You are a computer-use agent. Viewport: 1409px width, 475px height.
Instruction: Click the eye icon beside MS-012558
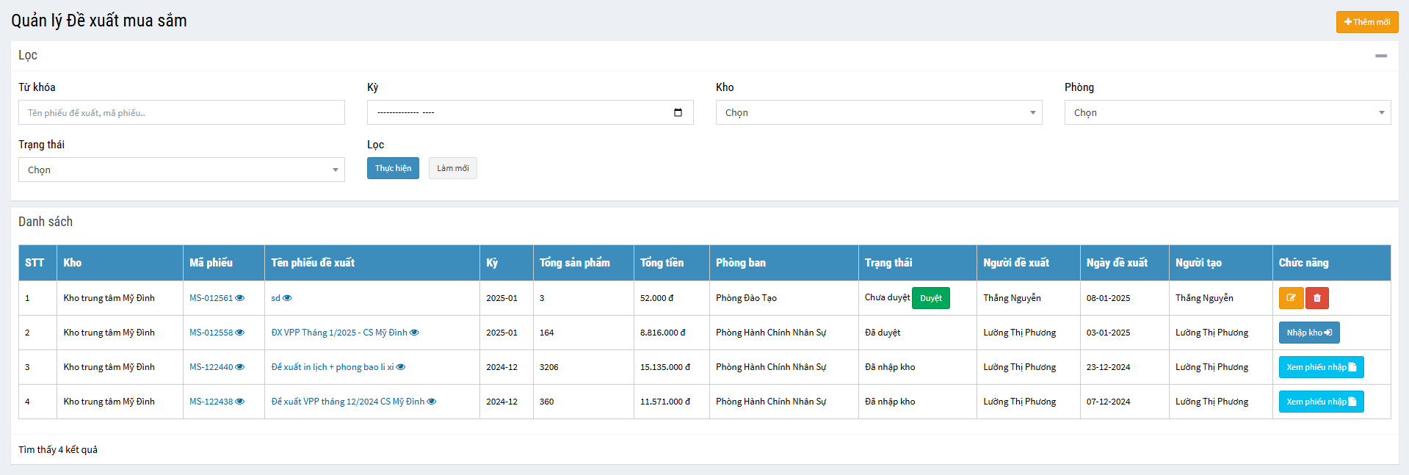pyautogui.click(x=240, y=333)
